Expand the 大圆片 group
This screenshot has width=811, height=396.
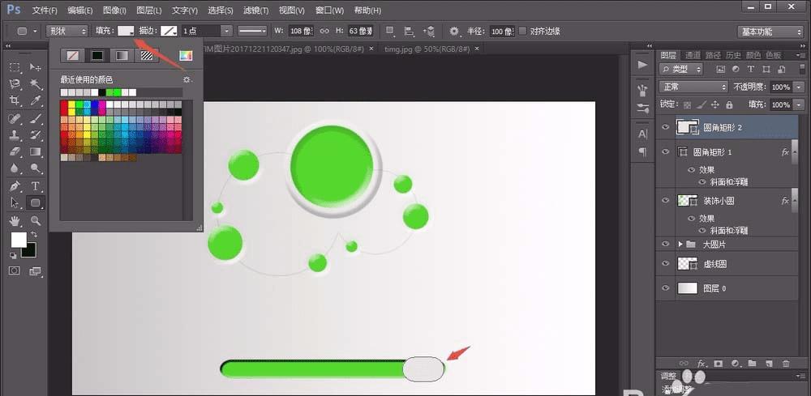click(x=680, y=244)
